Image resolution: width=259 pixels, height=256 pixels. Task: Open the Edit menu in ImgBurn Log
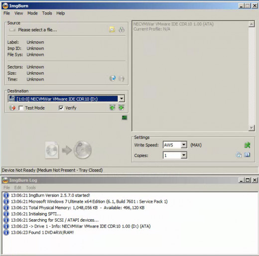point(18,188)
